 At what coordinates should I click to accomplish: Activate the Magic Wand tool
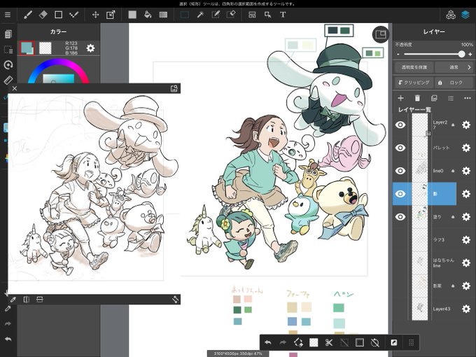200,15
